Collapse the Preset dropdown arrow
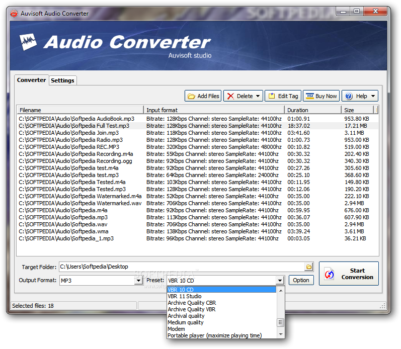The image size is (401, 349). [x=280, y=281]
